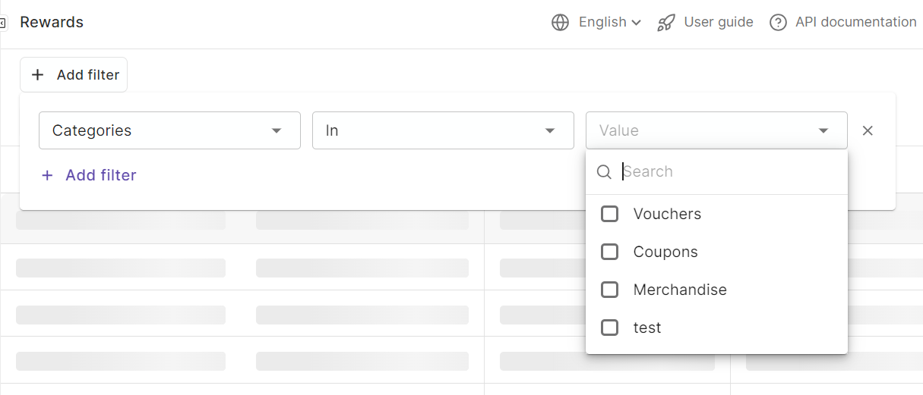Click the purple Add filter link

(x=100, y=175)
